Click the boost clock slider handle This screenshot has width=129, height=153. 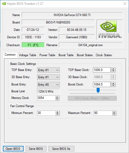click(x=98, y=90)
